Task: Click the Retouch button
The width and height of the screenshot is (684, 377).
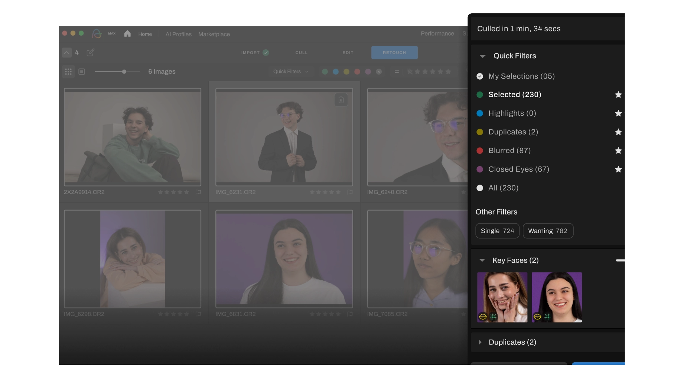Action: (394, 53)
